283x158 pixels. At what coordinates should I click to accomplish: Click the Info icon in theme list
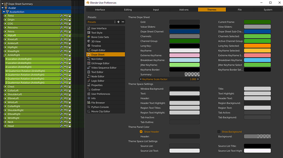(89, 98)
